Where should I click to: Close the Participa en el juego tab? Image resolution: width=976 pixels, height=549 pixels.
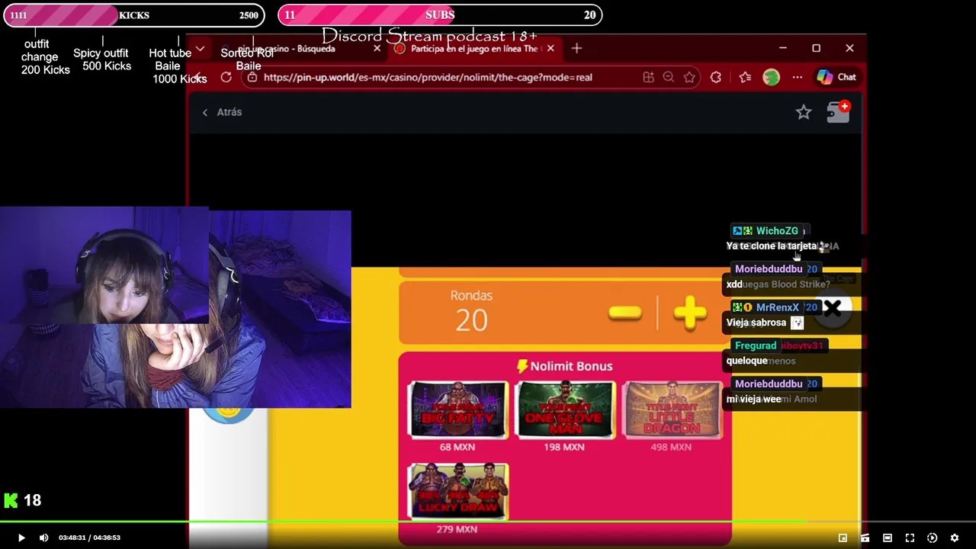(551, 48)
